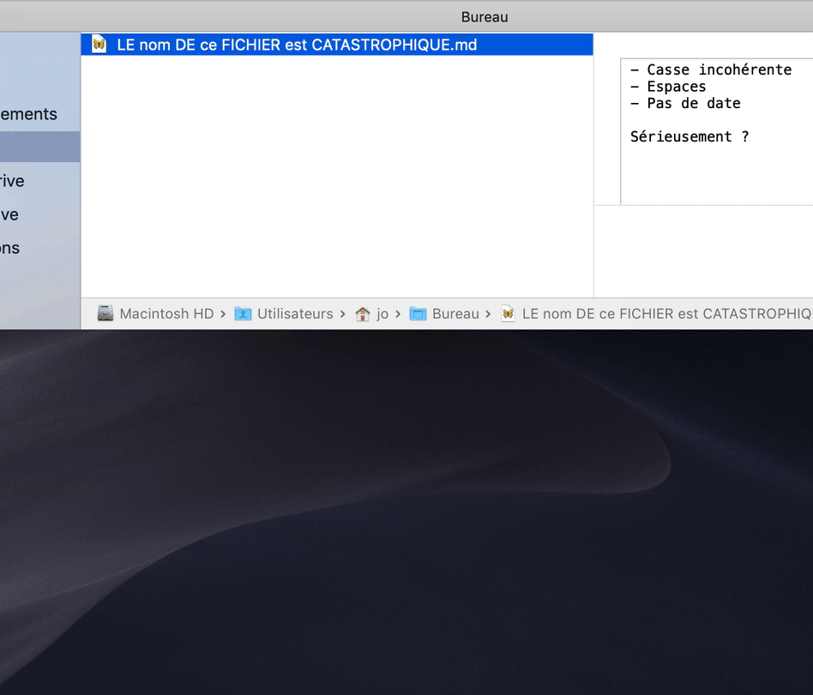Select the sidebar item ending in "ements"
This screenshot has width=813, height=695.
(28, 114)
